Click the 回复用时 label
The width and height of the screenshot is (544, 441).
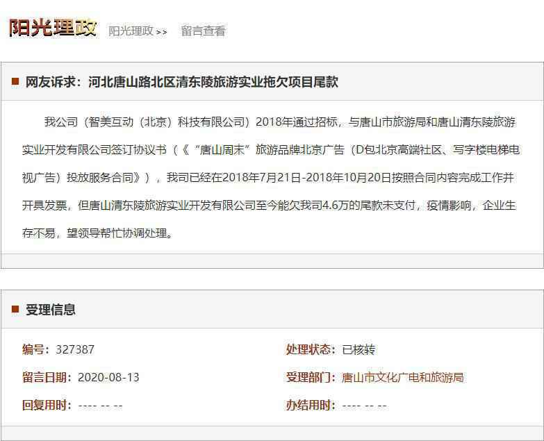point(47,405)
